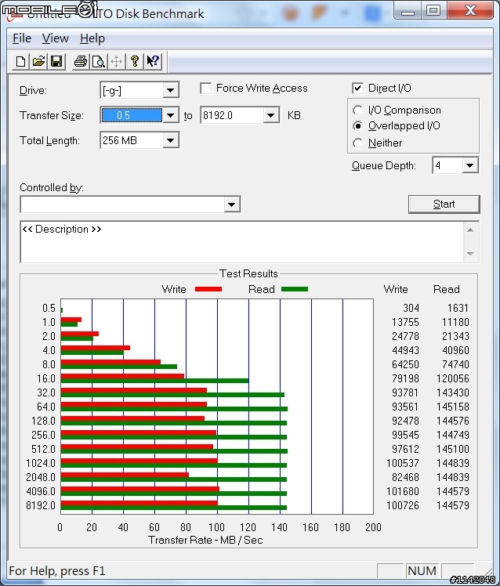The width and height of the screenshot is (500, 586).
Task: Expand the Transfer Size start dropdown
Action: click(x=170, y=115)
